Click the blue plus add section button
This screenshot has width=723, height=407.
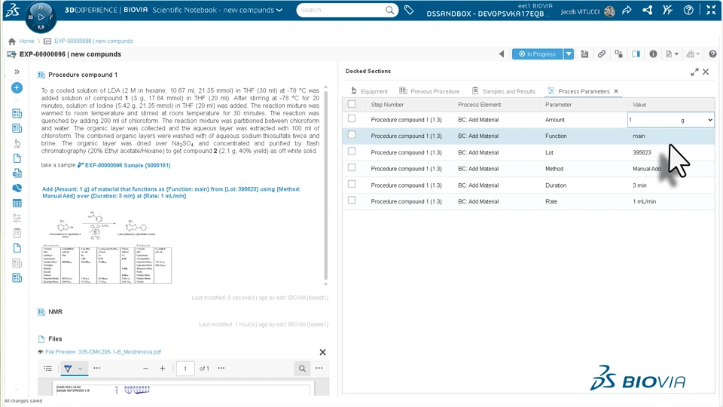click(17, 87)
